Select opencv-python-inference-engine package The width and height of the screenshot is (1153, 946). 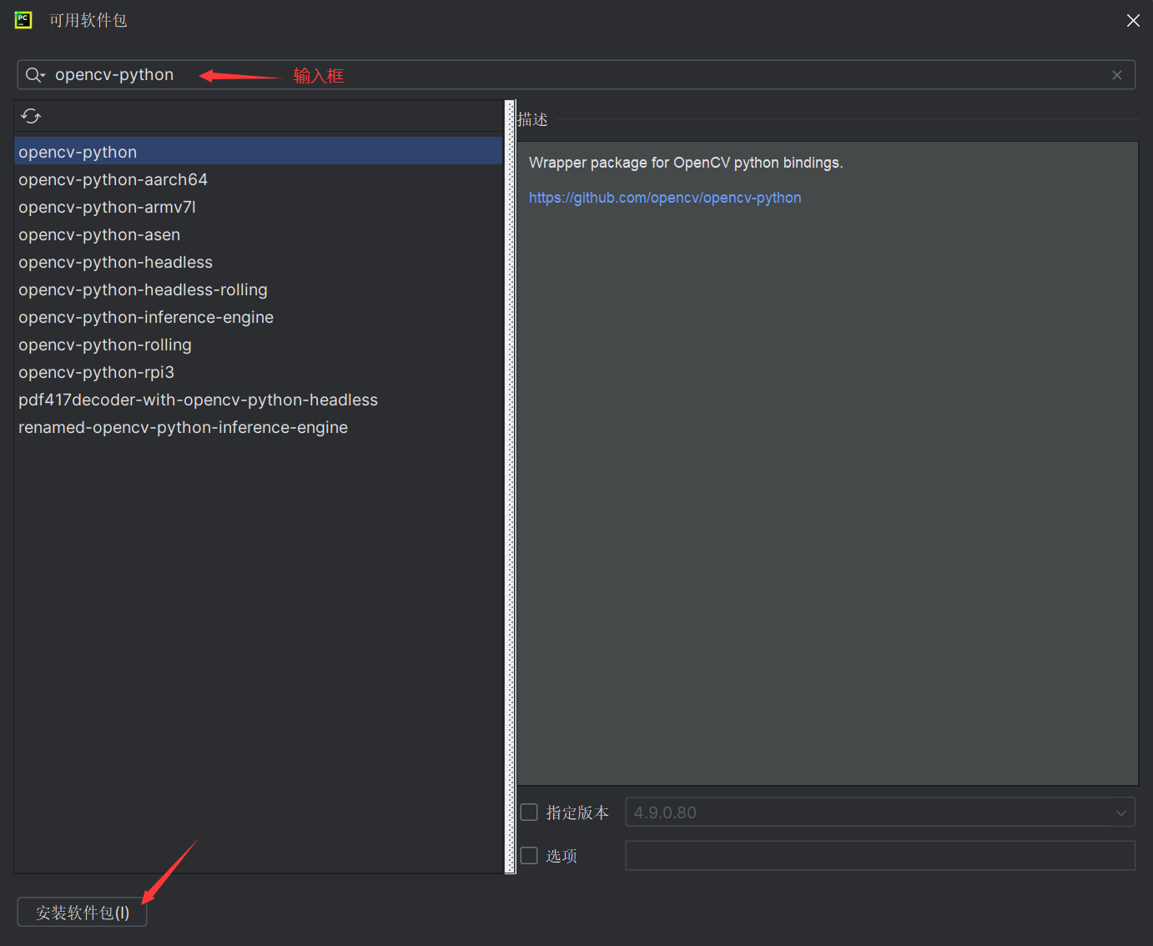[x=146, y=317]
